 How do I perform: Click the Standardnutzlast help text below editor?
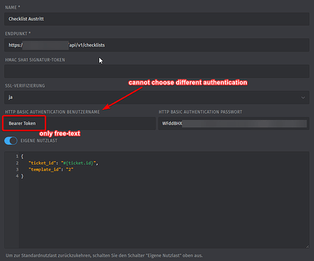(104, 255)
